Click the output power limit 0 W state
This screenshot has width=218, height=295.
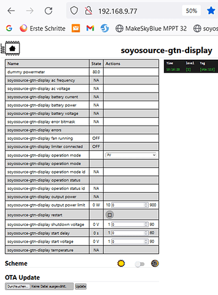tap(96, 205)
